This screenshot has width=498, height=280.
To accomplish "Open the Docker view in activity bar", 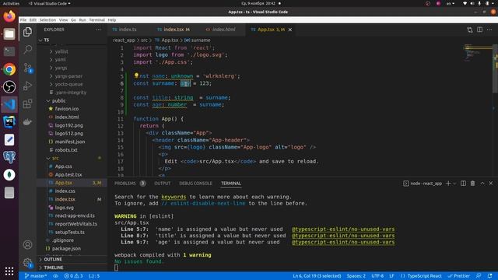I will point(28,121).
